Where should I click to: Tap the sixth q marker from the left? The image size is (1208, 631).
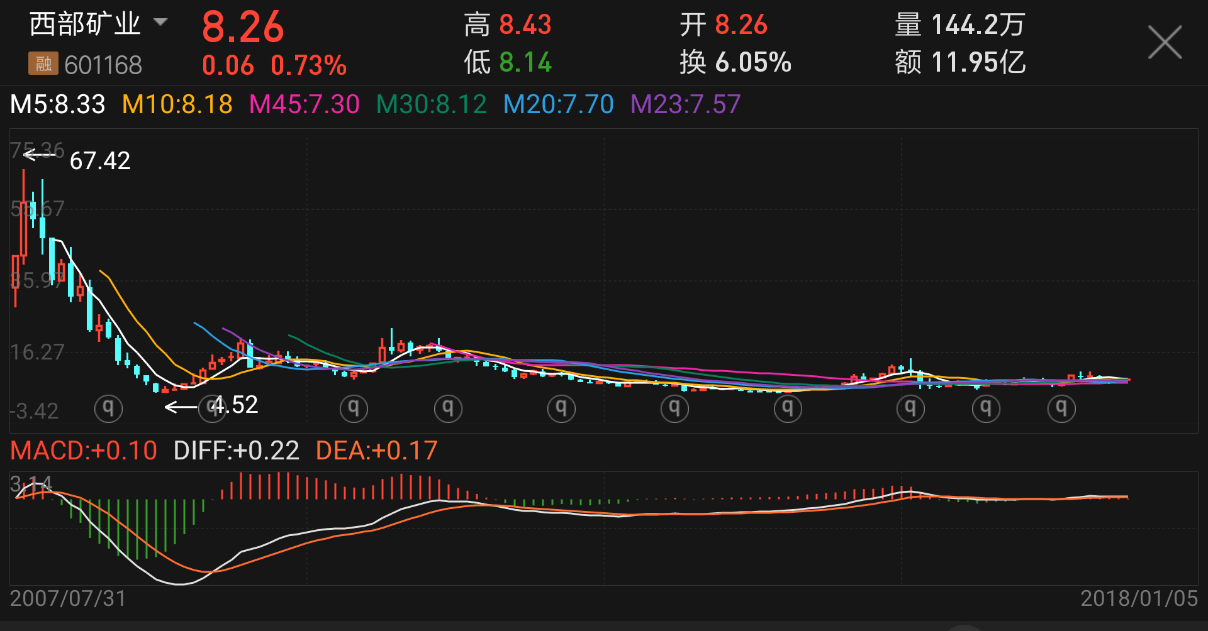coord(674,409)
